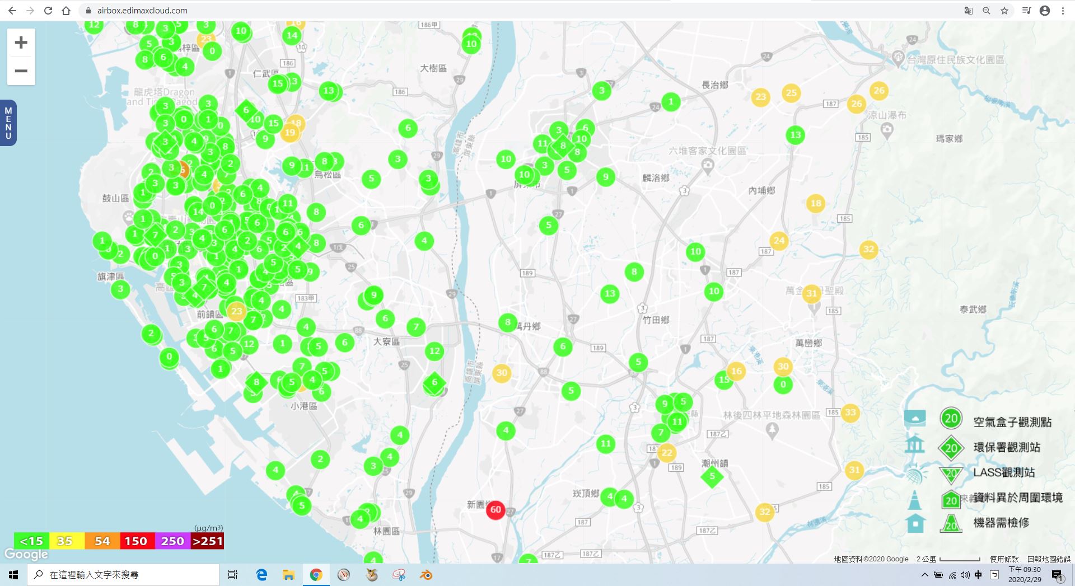This screenshot has width=1075, height=586.
Task: Open the 回報地圖錯誤 report link
Action: click(1049, 559)
